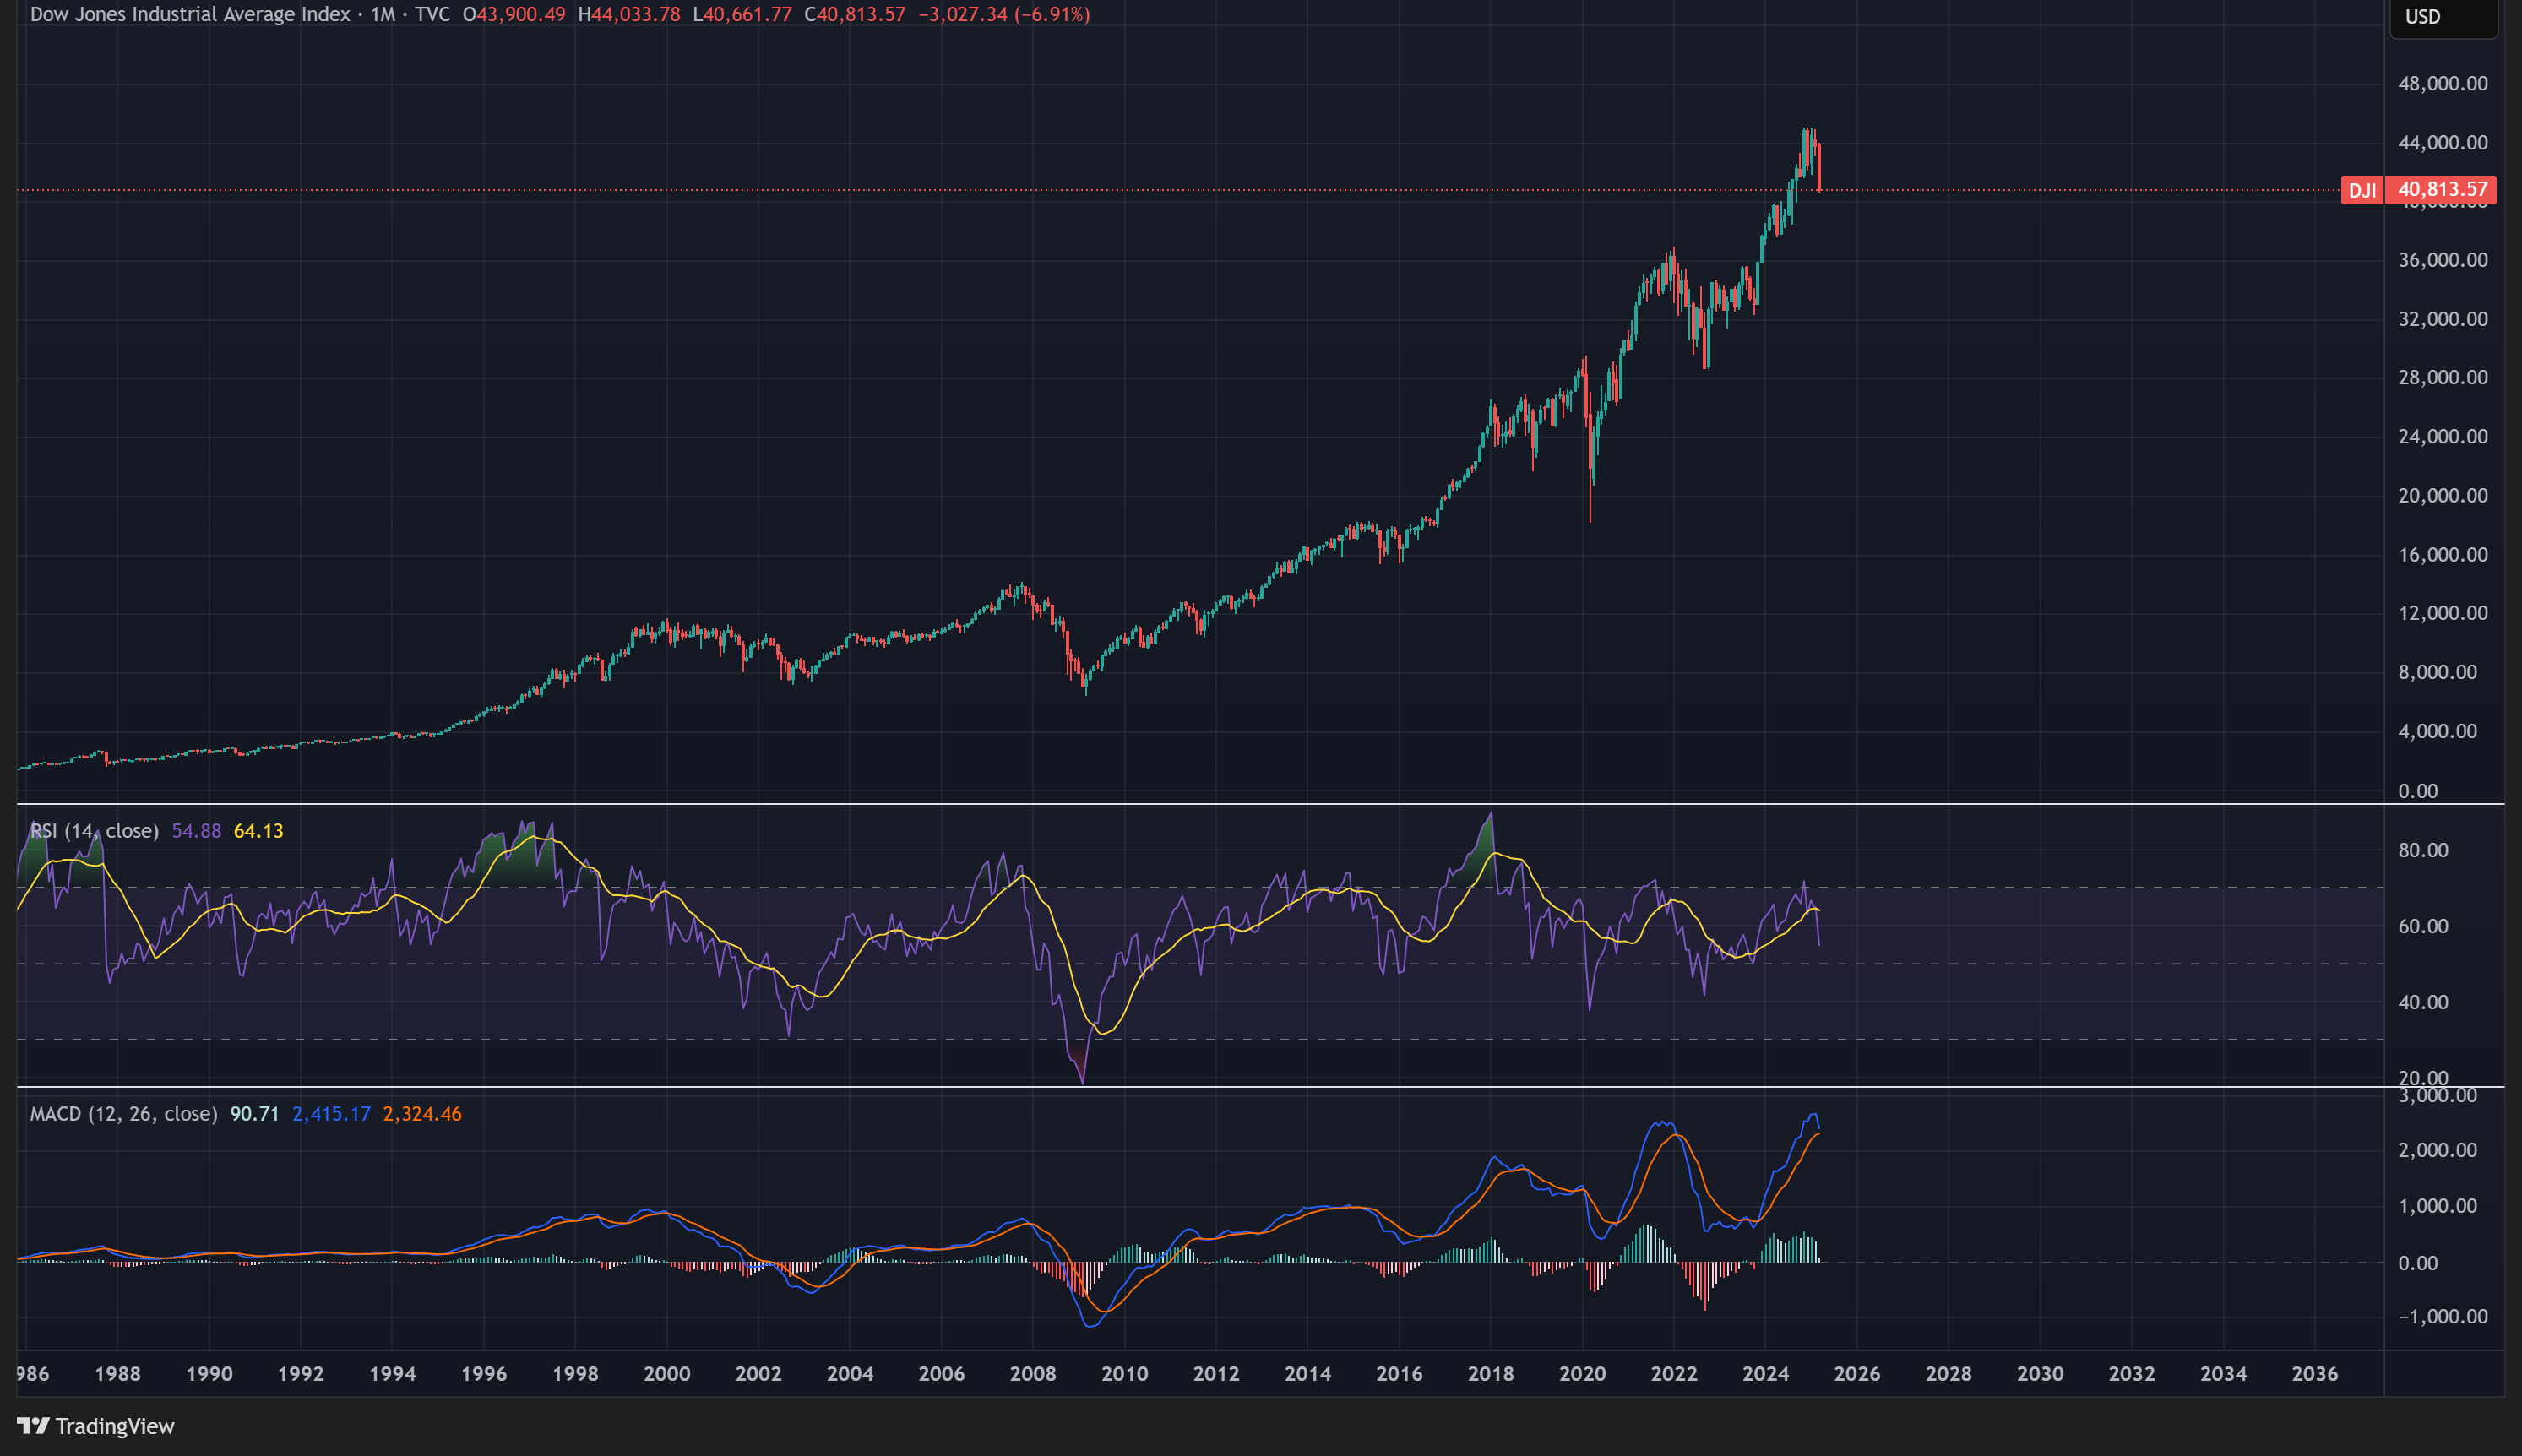Click the high value H44,033.78
2522x1456 pixels.
(629, 14)
